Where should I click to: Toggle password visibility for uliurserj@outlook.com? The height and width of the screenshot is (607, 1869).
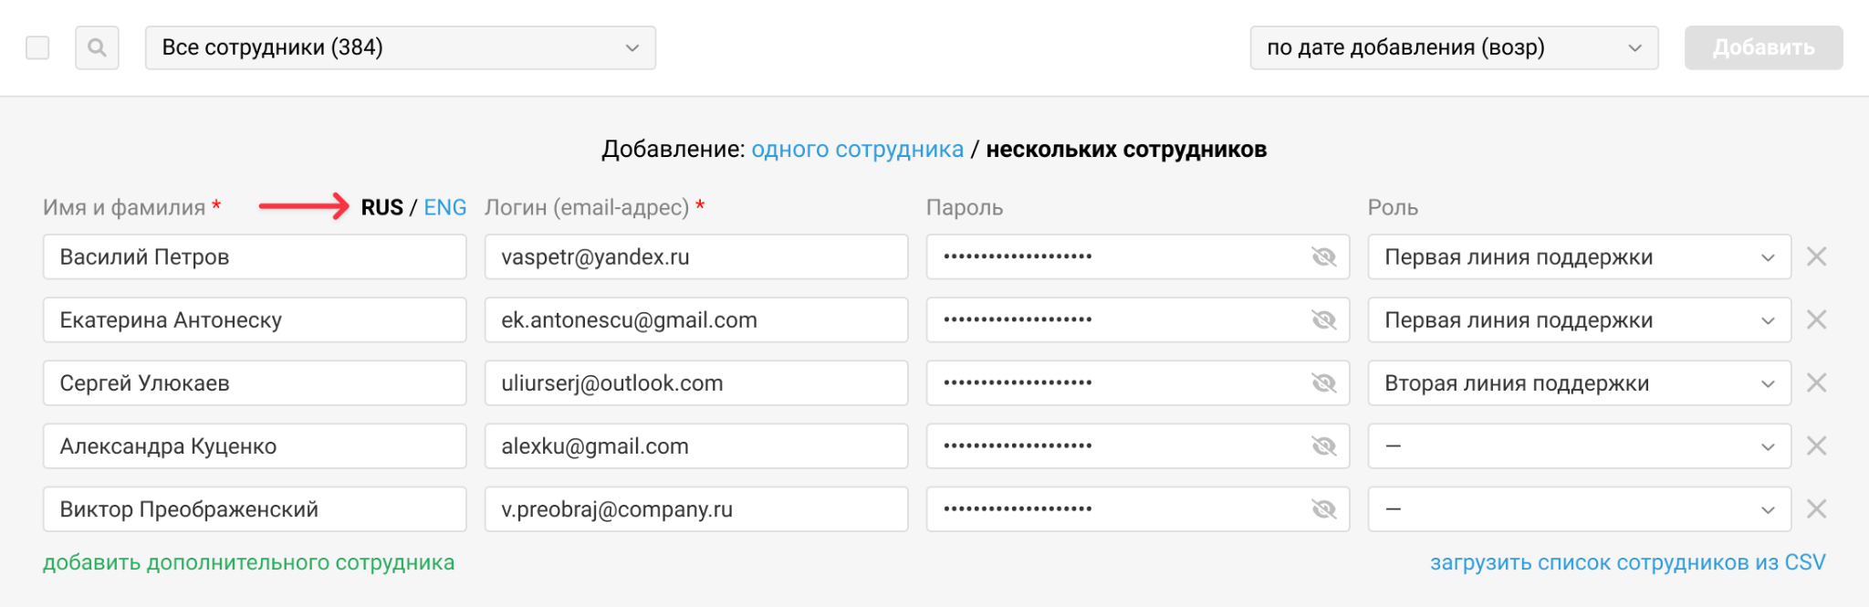point(1323,382)
